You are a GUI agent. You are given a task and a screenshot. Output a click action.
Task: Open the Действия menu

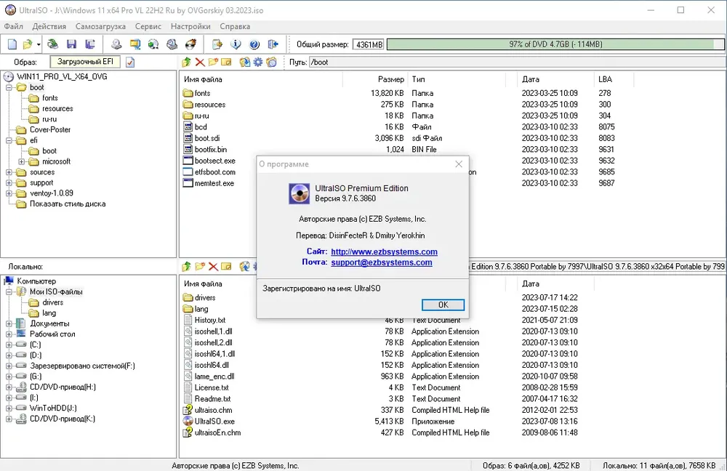[x=49, y=26]
